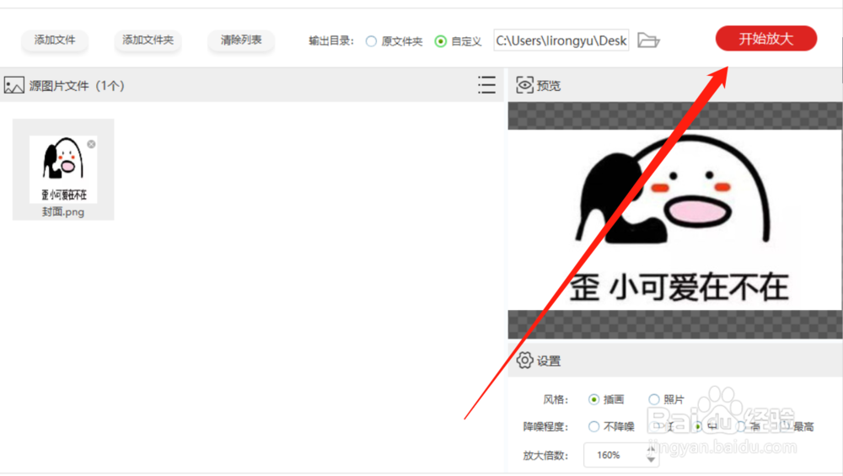
Task: Click the 设置 panel label
Action: coord(549,361)
